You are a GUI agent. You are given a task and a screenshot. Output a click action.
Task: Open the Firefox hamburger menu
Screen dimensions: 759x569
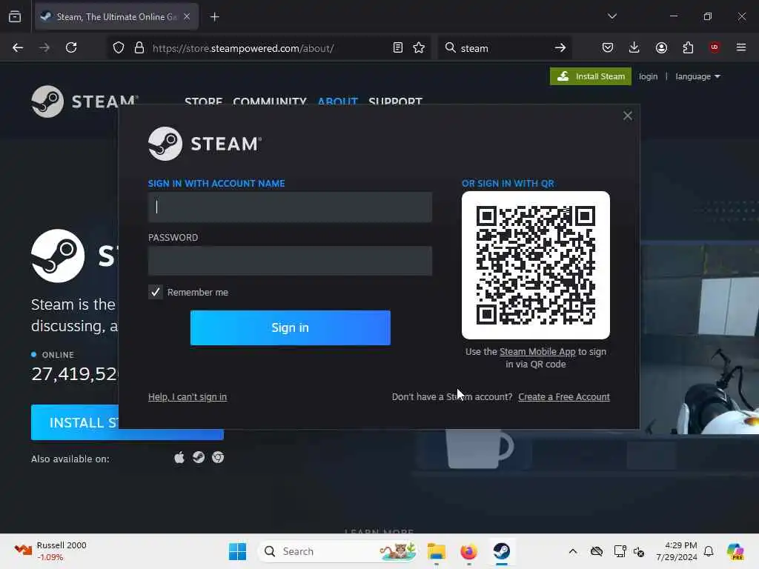click(741, 47)
